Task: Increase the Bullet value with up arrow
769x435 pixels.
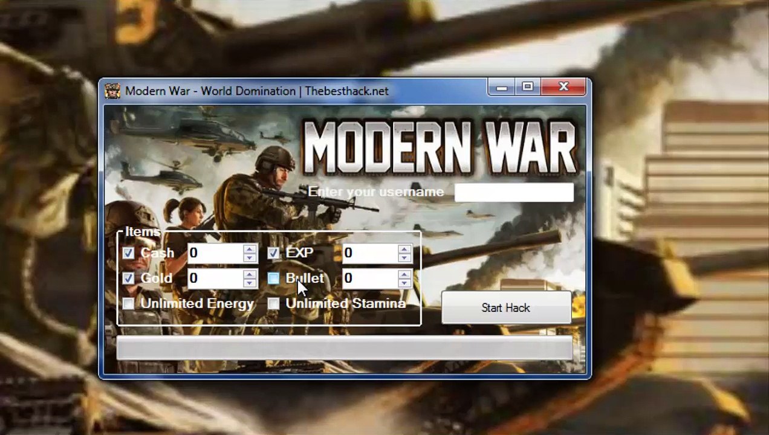Action: pyautogui.click(x=404, y=274)
